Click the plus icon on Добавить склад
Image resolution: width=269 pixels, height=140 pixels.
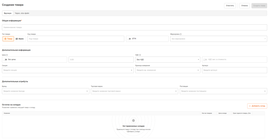(250, 106)
